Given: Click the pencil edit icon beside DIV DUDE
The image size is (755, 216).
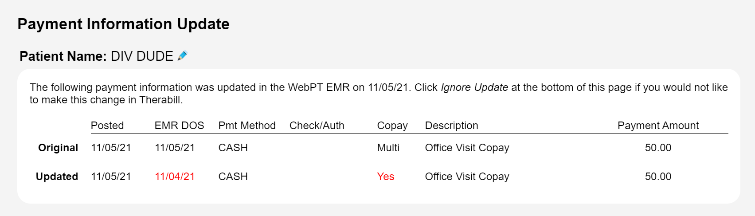Looking at the screenshot, I should 183,56.
